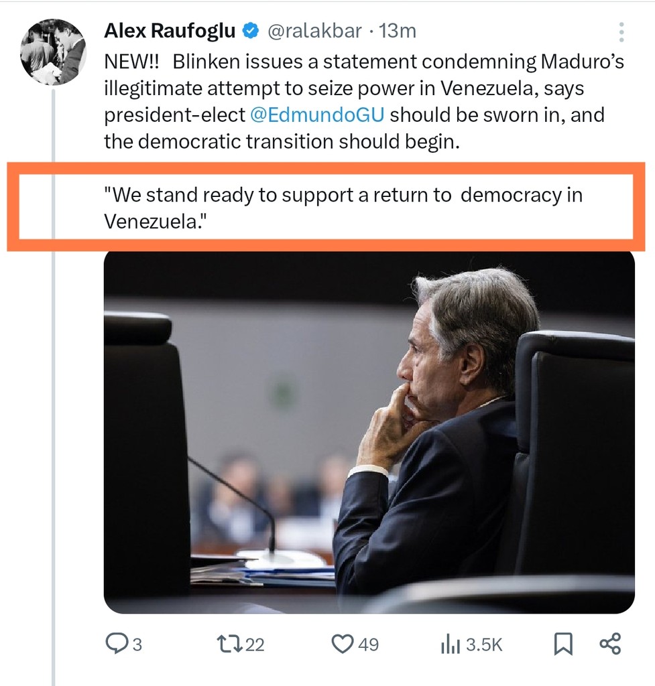Follow the @EdmundoGU mention link
The height and width of the screenshot is (686, 655).
(x=317, y=115)
